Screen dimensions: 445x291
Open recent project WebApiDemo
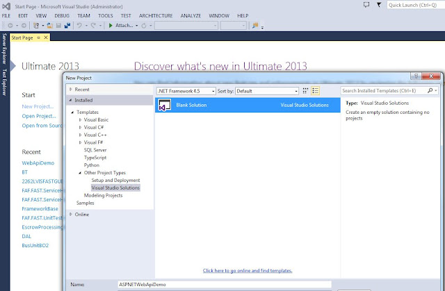click(x=38, y=163)
